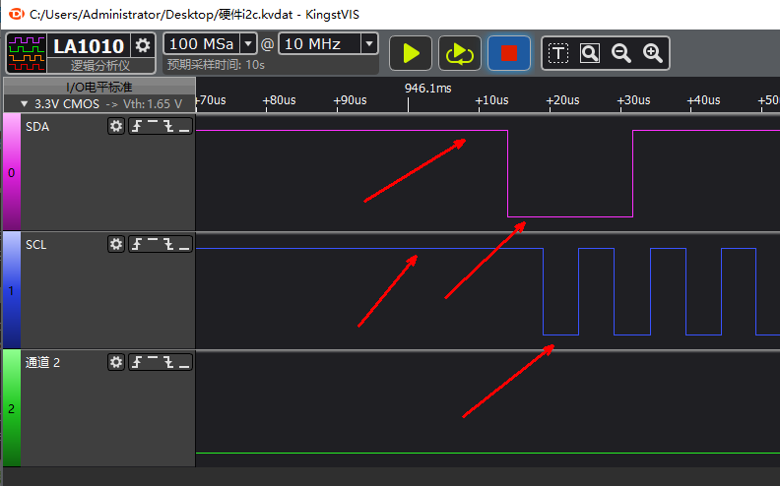This screenshot has width=780, height=486.
Task: Click the zoom-to-fit magnifier icon
Action: point(590,53)
